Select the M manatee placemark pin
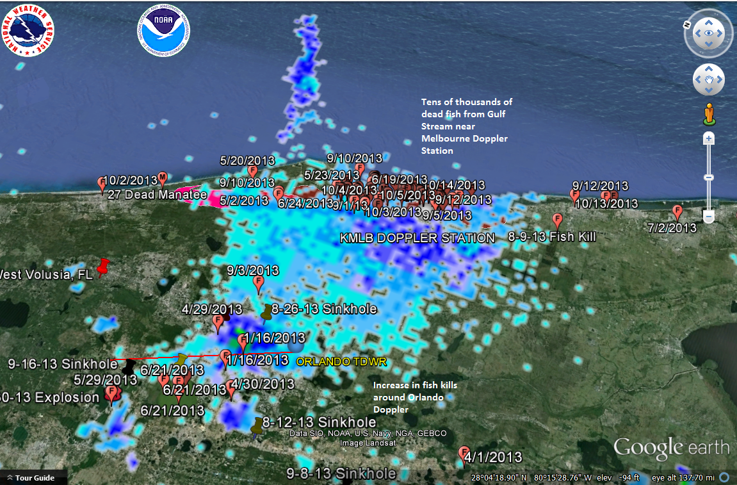Viewport: 737px width, 485px height. [162, 177]
